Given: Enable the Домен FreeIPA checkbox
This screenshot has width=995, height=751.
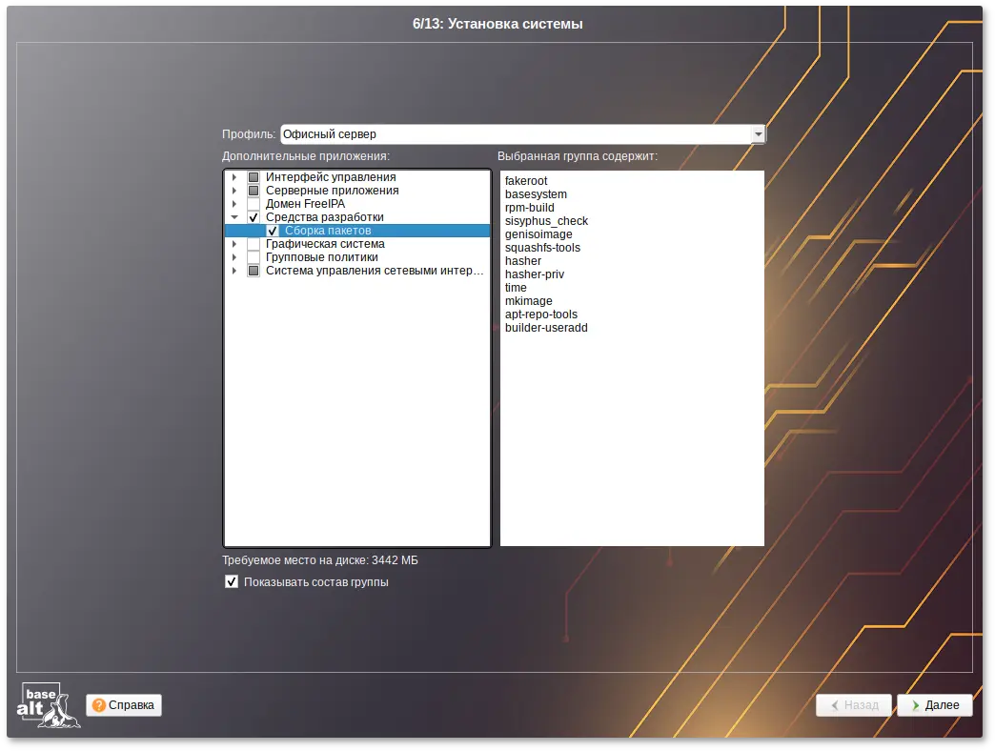Looking at the screenshot, I should (254, 204).
